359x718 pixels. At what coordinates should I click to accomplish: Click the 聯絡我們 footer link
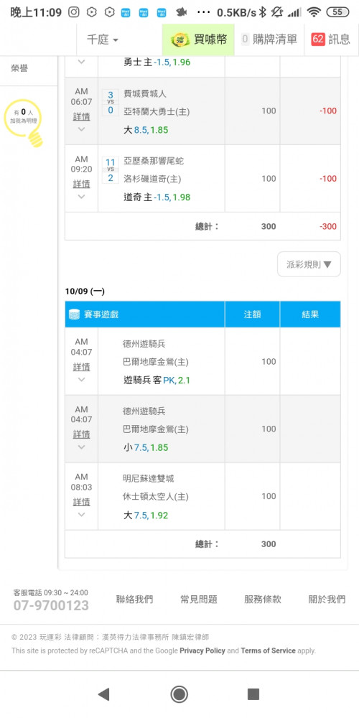[135, 600]
